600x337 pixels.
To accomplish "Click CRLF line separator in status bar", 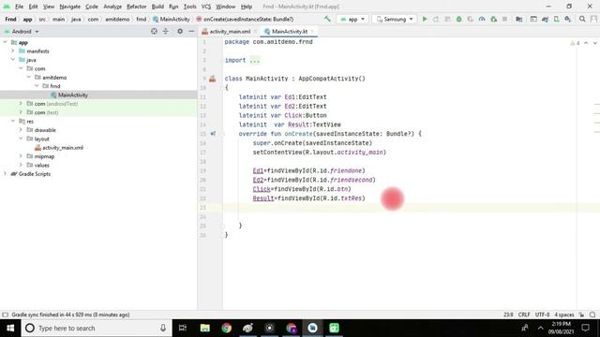I will point(524,315).
